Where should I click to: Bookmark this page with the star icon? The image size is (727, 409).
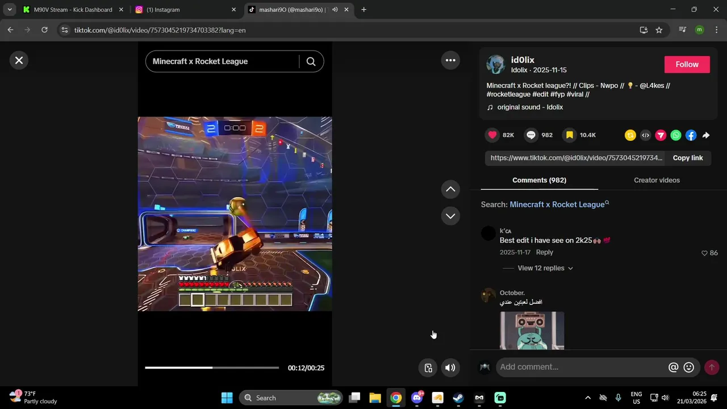coord(659,30)
